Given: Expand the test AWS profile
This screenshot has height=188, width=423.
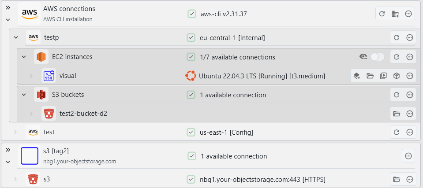Looking at the screenshot, I should [x=16, y=132].
